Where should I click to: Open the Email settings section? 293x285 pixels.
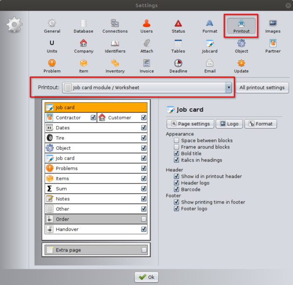coord(210,66)
